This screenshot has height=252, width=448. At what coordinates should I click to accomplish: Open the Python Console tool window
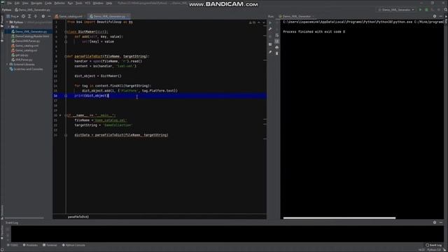pos(73,245)
